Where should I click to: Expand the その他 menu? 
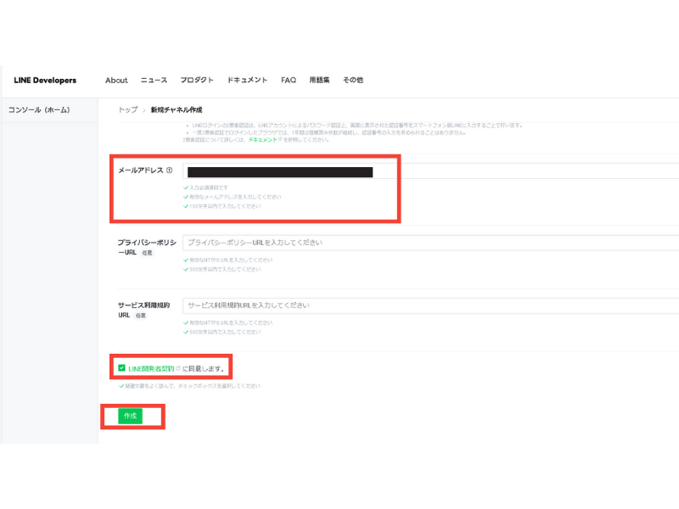click(353, 81)
